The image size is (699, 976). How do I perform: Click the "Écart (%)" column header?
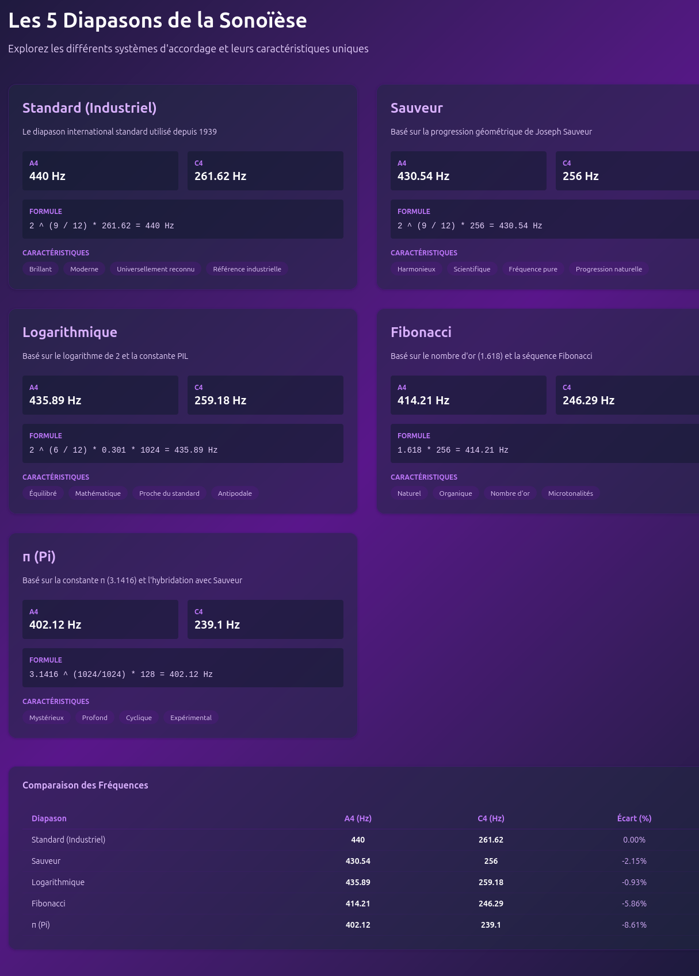634,818
